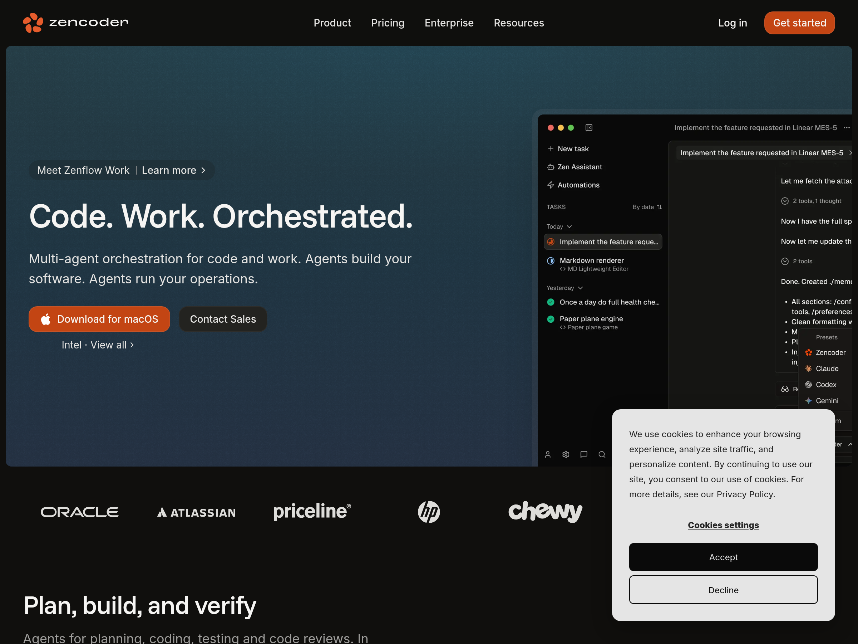Open the Product menu
858x644 pixels.
click(x=332, y=23)
